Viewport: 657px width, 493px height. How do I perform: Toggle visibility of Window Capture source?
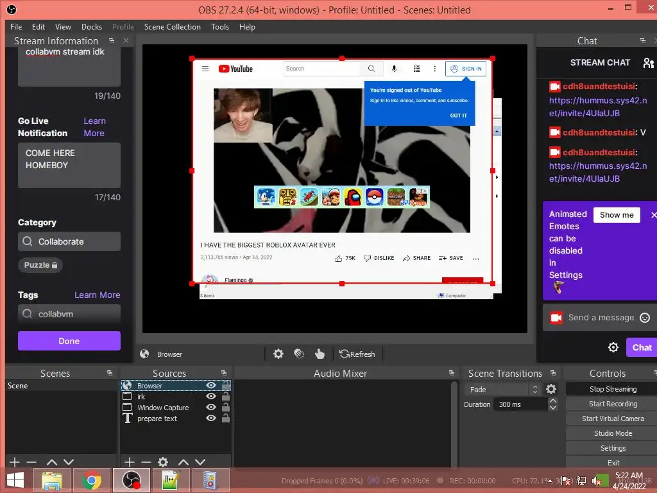[211, 407]
